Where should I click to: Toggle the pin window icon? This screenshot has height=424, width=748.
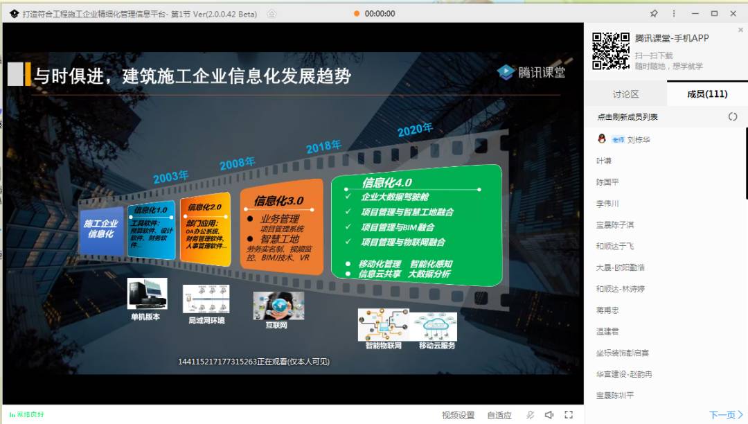pyautogui.click(x=654, y=13)
